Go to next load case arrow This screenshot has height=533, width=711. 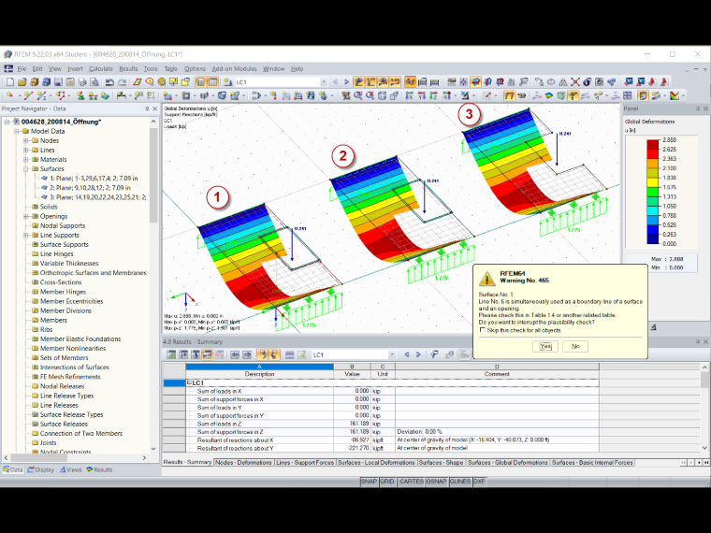click(x=346, y=82)
